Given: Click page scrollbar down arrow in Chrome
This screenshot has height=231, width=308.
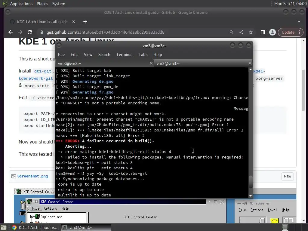Looking at the screenshot, I should 304,221.
